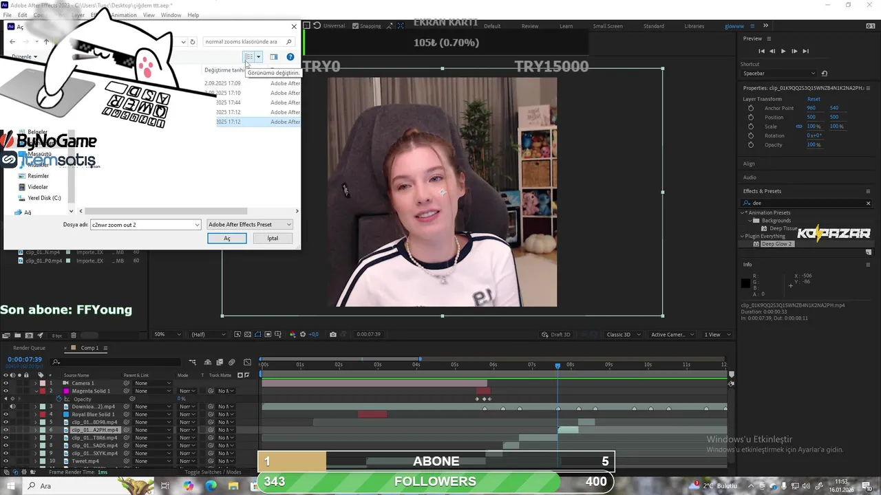881x495 pixels.
Task: Jump to last frame in Preview
Action: 805,51
